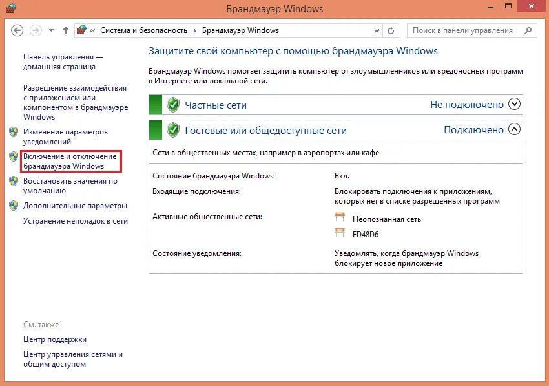
Task: Open Система и безопасность breadcrumb
Action: pos(143,30)
